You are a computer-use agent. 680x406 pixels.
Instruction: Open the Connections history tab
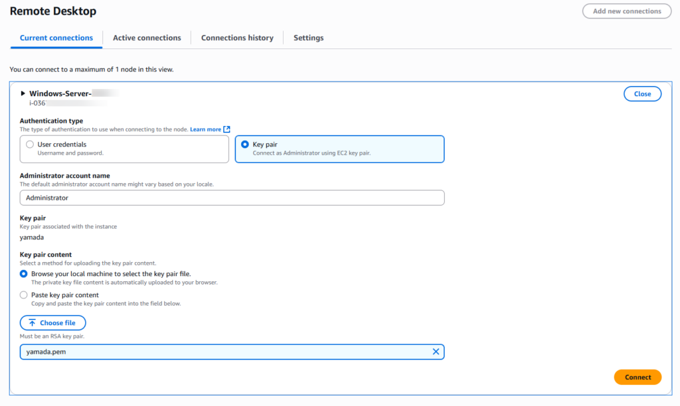(x=237, y=38)
